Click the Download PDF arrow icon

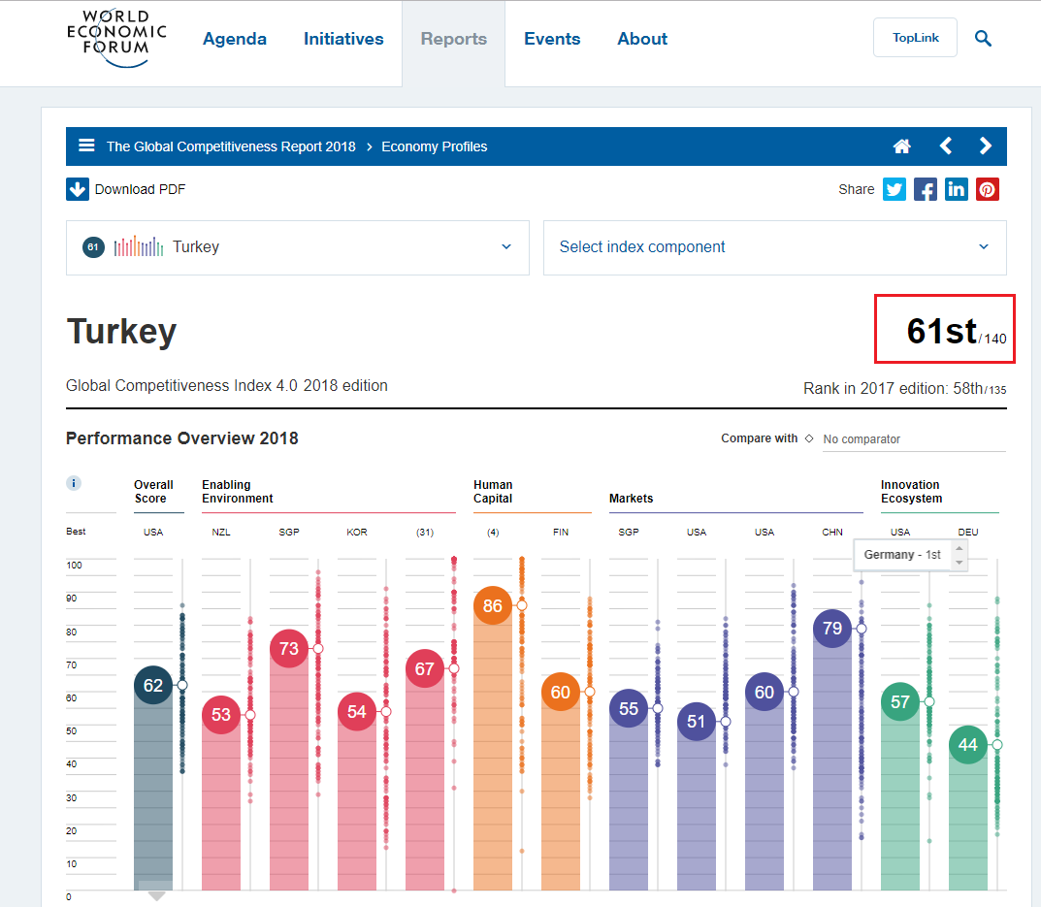point(78,189)
